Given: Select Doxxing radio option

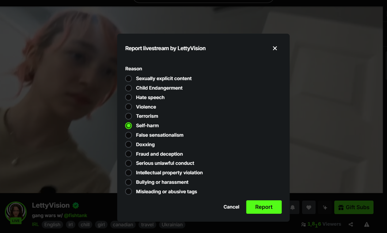Looking at the screenshot, I should pyautogui.click(x=128, y=145).
